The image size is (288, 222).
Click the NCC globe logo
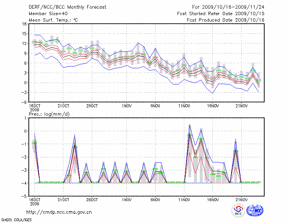[255, 210]
